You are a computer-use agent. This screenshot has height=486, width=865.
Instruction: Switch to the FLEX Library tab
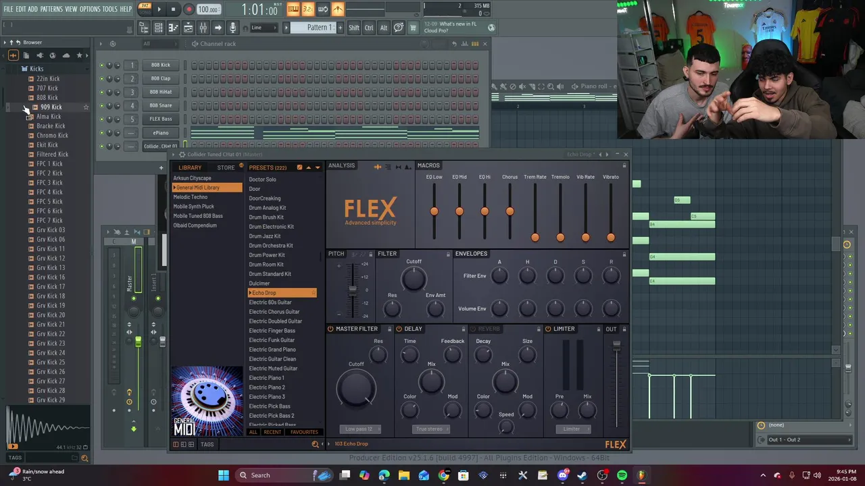point(190,167)
